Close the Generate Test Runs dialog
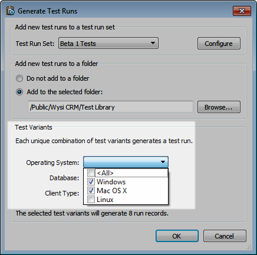Viewport: 257px width, 255px height. click(x=242, y=11)
